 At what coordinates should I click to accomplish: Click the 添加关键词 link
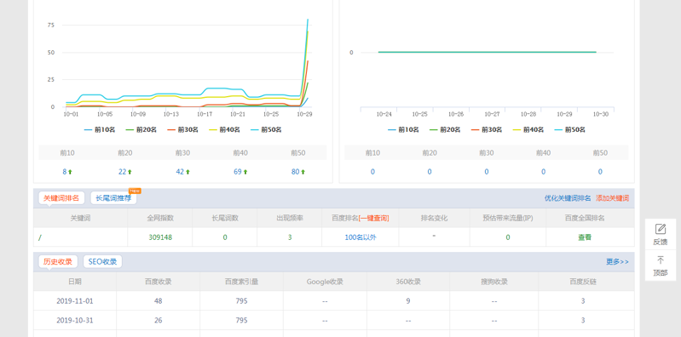pos(612,198)
